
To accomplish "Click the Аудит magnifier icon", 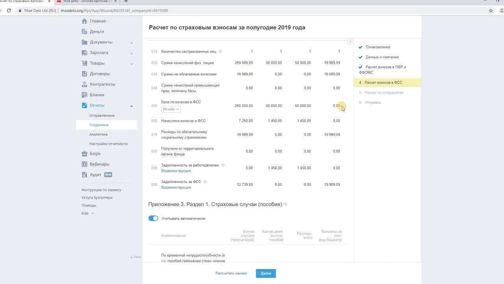I will click(84, 175).
